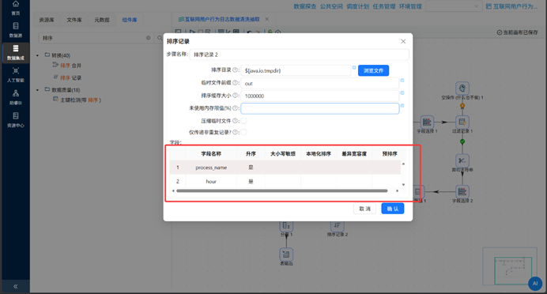
Task: Click variable icon beside 排序缓存大小 field
Action: 402,92
